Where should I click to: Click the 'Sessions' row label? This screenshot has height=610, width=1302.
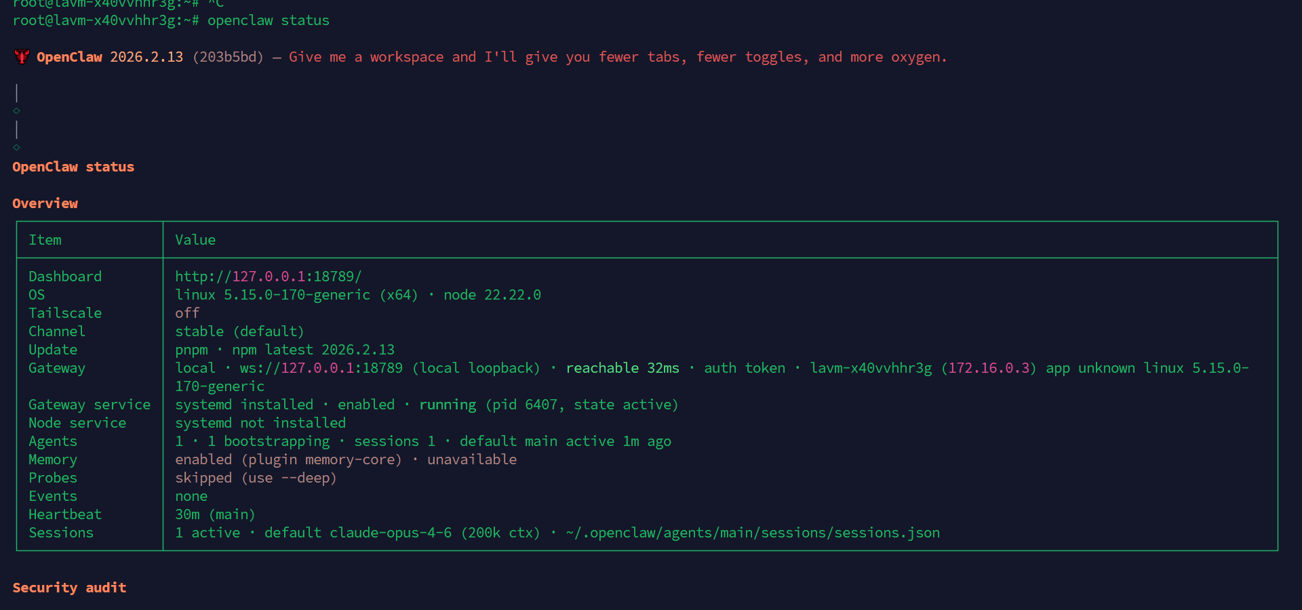(x=61, y=533)
